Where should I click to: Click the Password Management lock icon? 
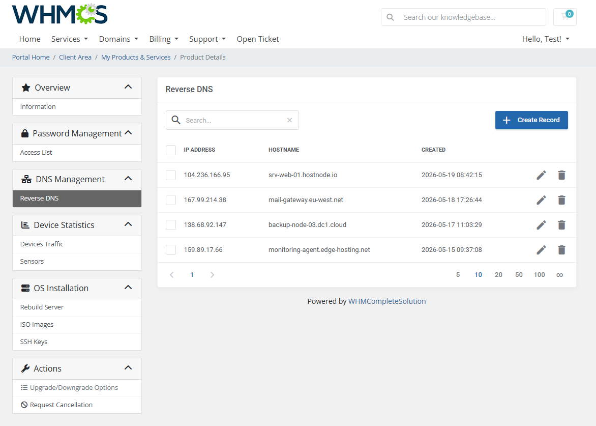25,133
